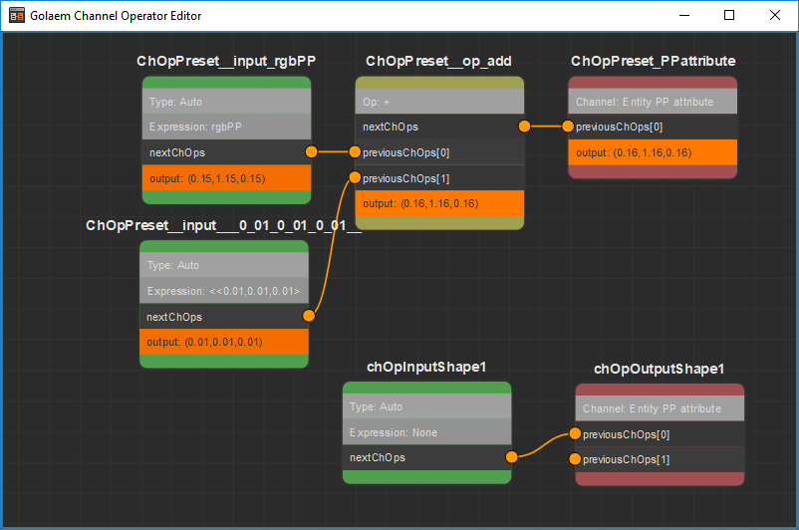
Task: Click nextChOps label on the 0.01 input node
Action: pyautogui.click(x=174, y=317)
